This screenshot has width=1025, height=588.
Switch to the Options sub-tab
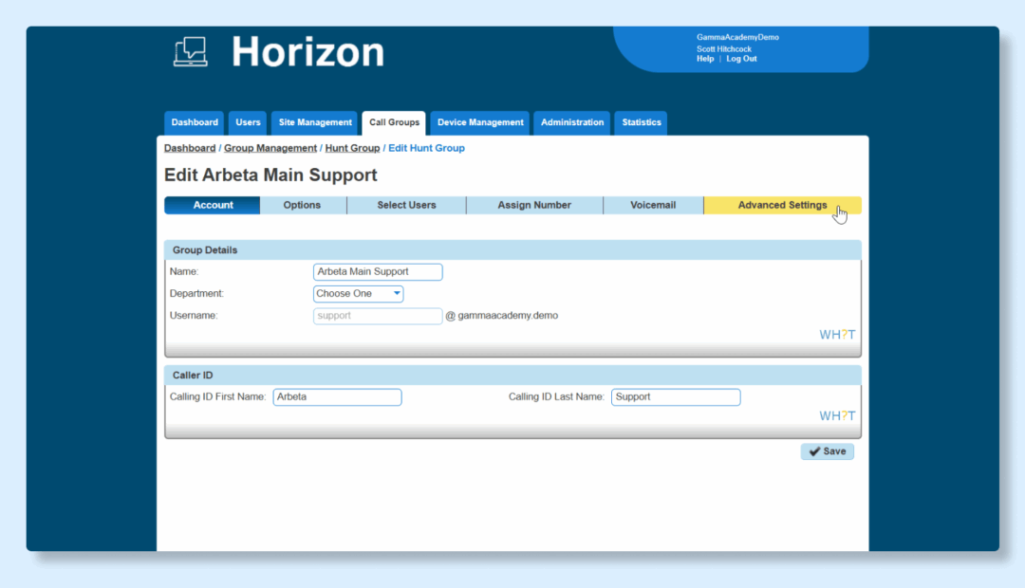tap(302, 205)
